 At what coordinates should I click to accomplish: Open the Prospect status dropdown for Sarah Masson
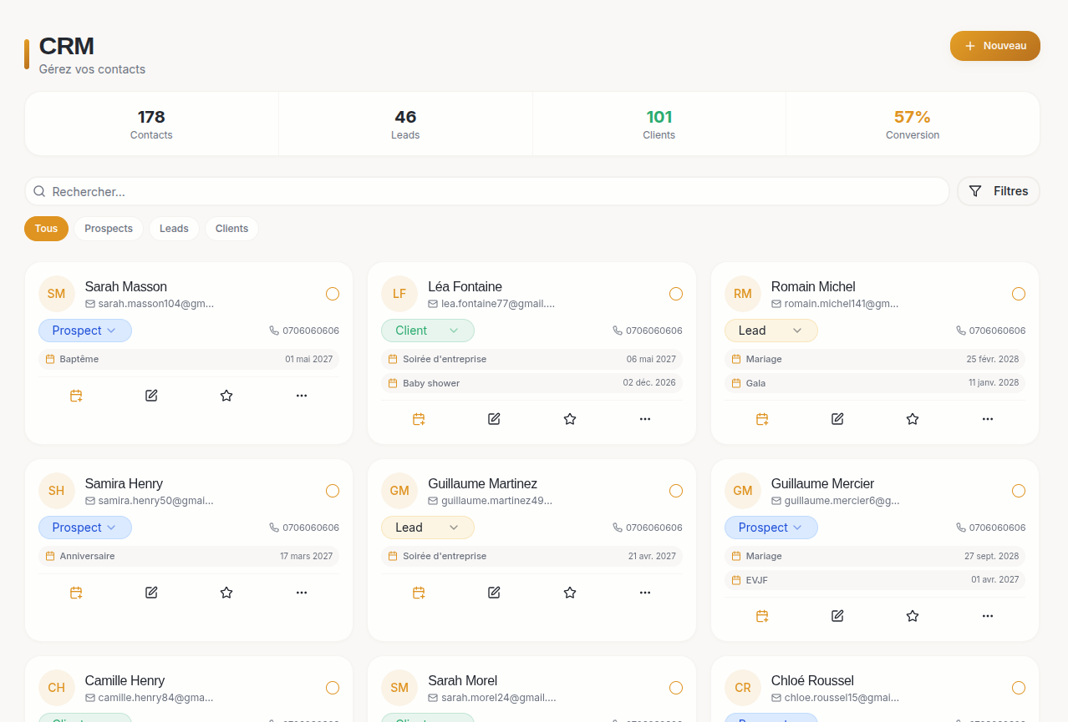click(84, 331)
